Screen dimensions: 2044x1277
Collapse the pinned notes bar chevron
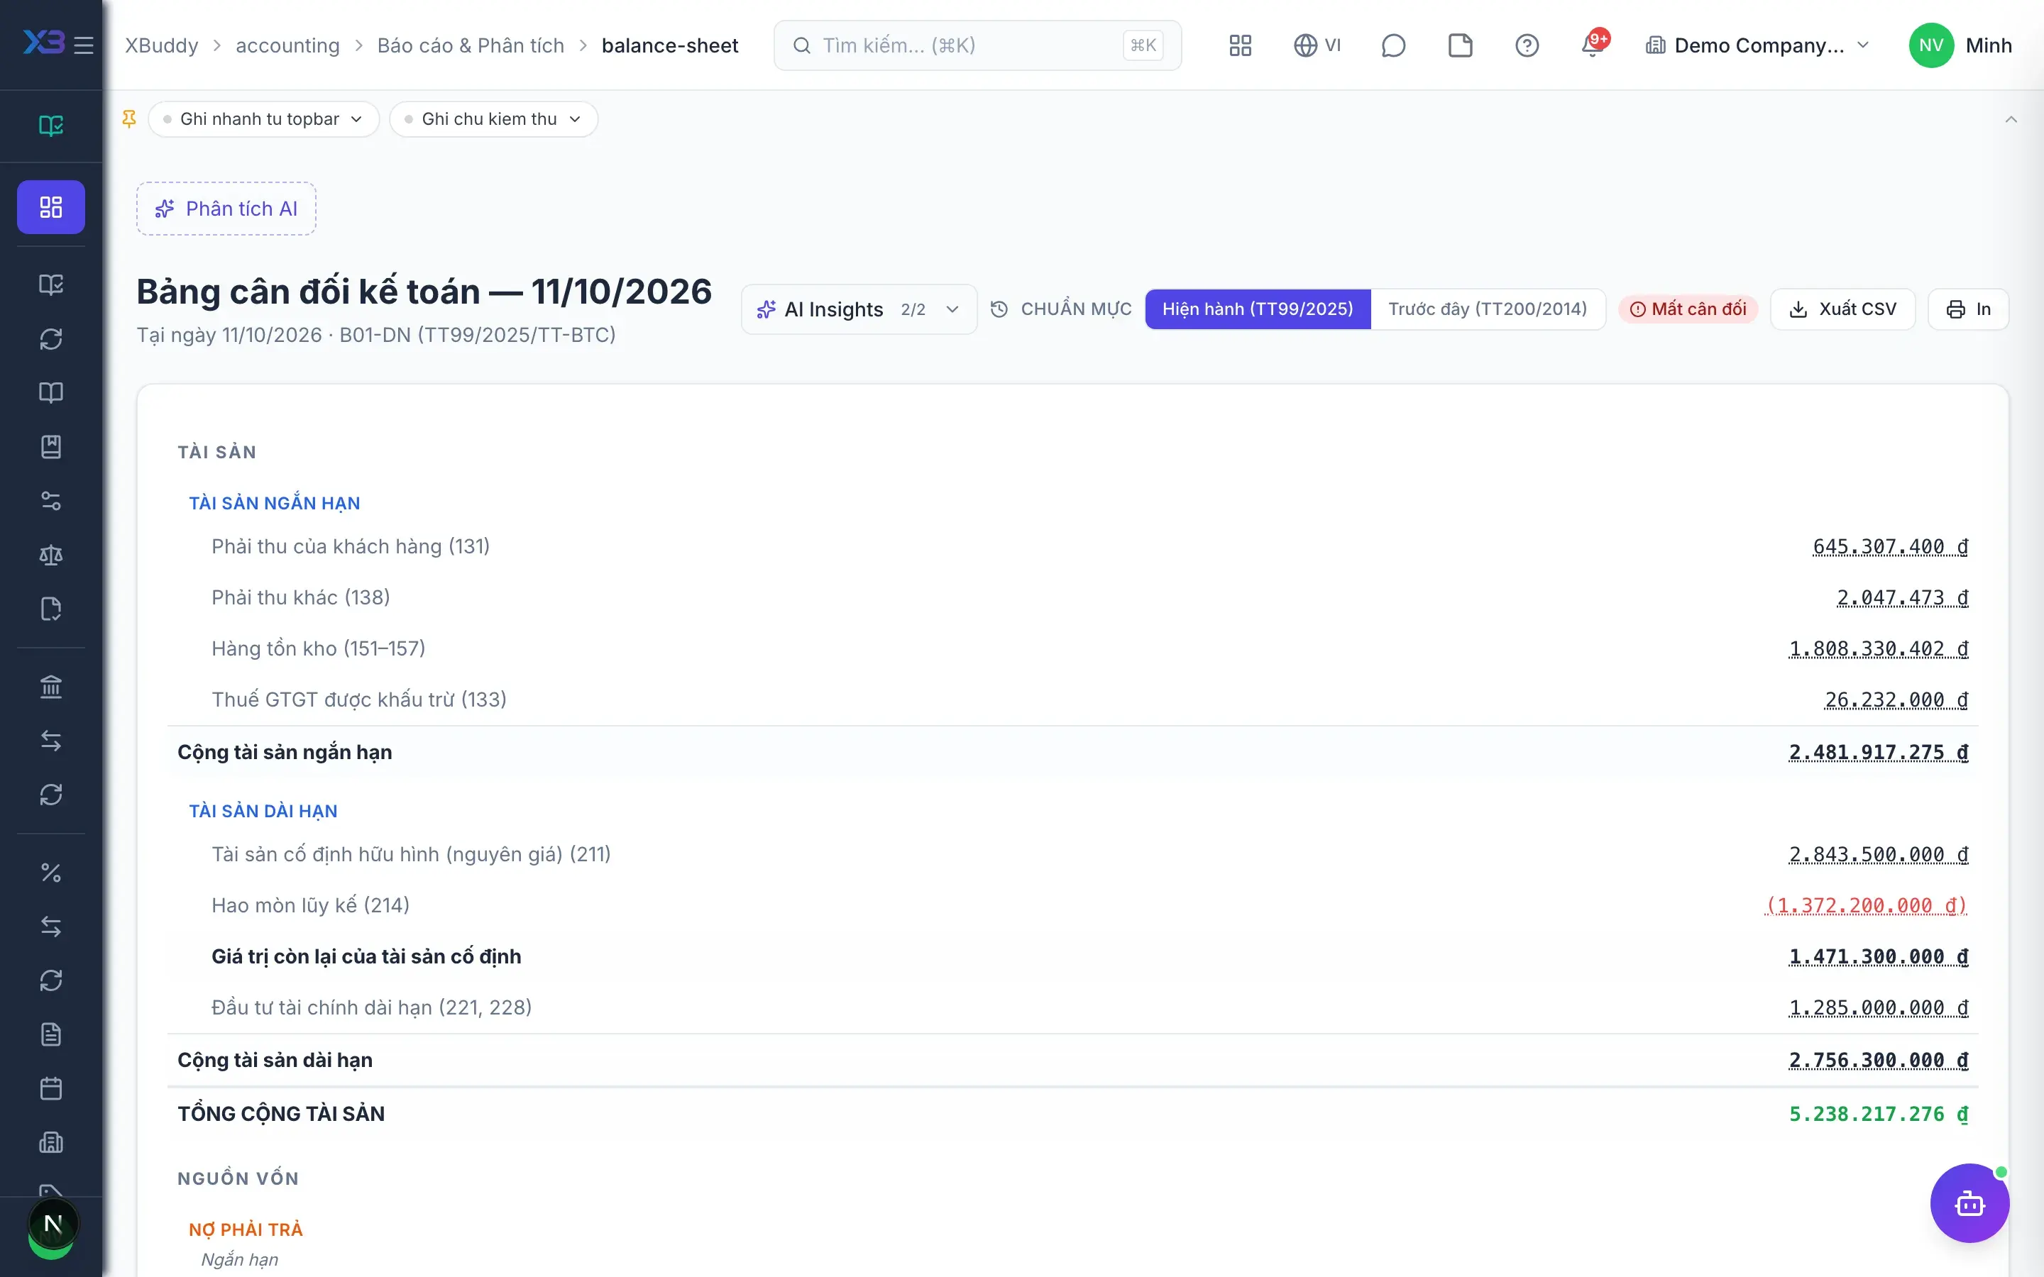pos(2010,119)
